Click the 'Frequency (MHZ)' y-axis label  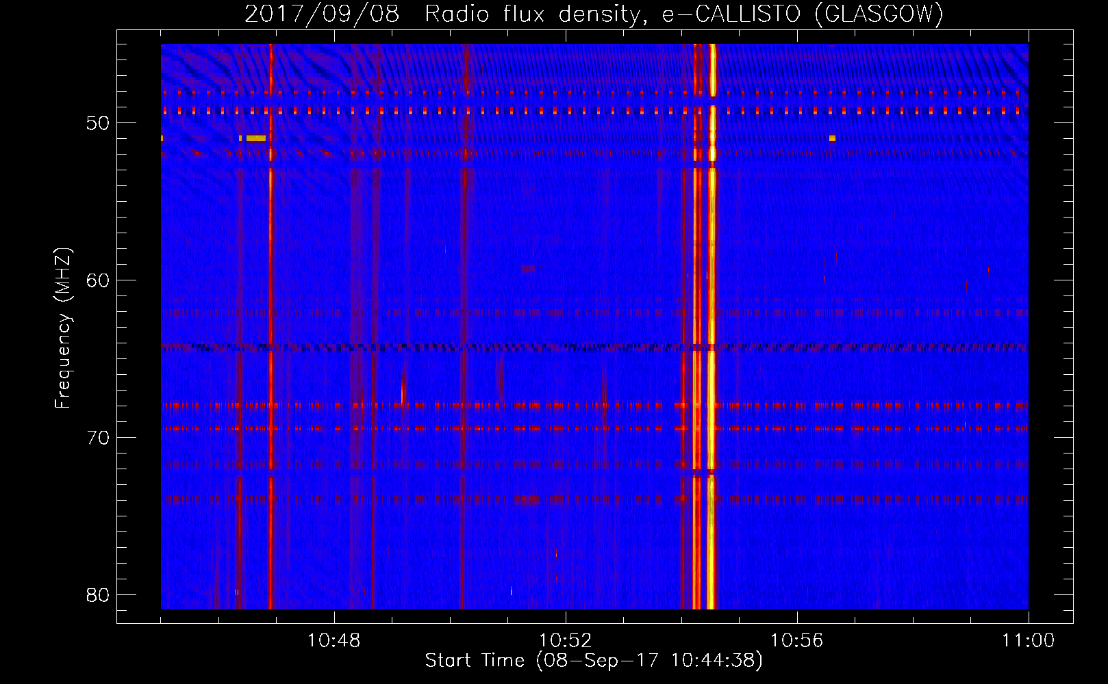63,329
